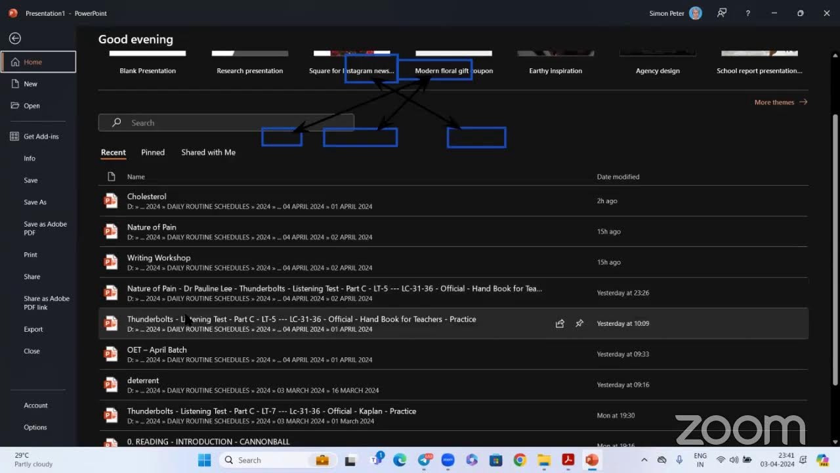Image resolution: width=840 pixels, height=473 pixels.
Task: Open Simon Peter's account avatar
Action: coord(696,13)
